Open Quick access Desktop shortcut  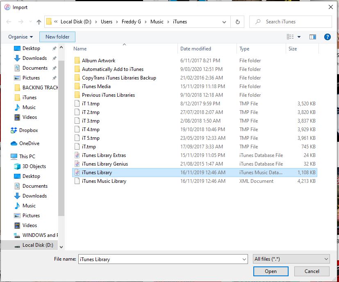[31, 48]
